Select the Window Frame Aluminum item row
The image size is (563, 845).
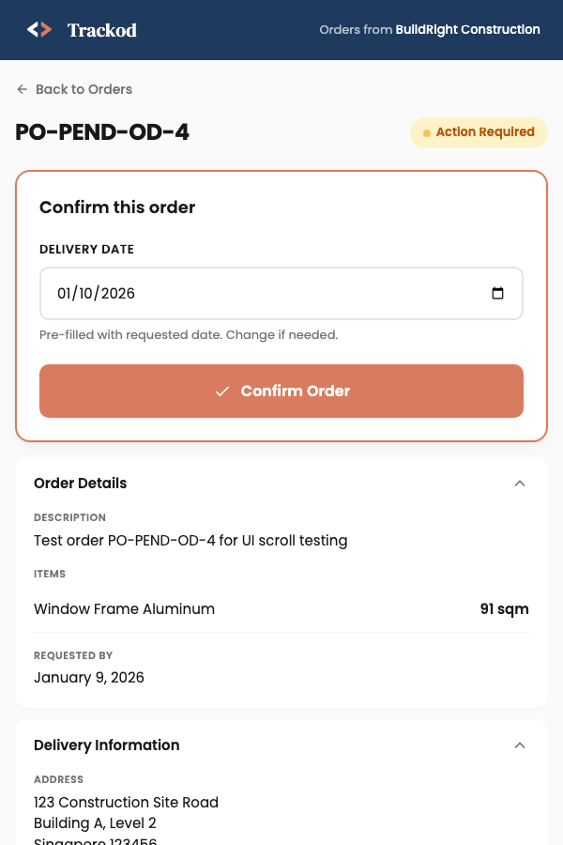tap(124, 608)
